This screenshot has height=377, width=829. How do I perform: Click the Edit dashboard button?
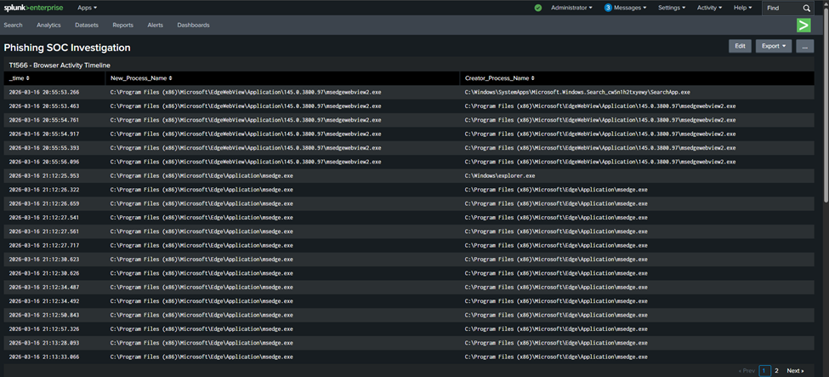tap(741, 46)
